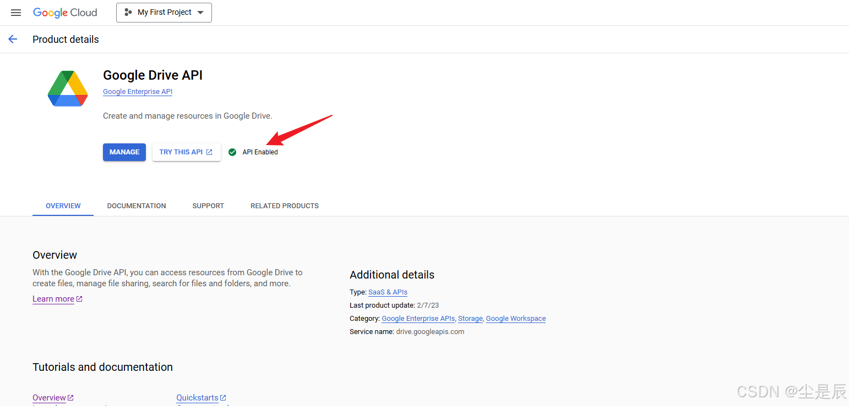Go back with the left arrow

(13, 39)
